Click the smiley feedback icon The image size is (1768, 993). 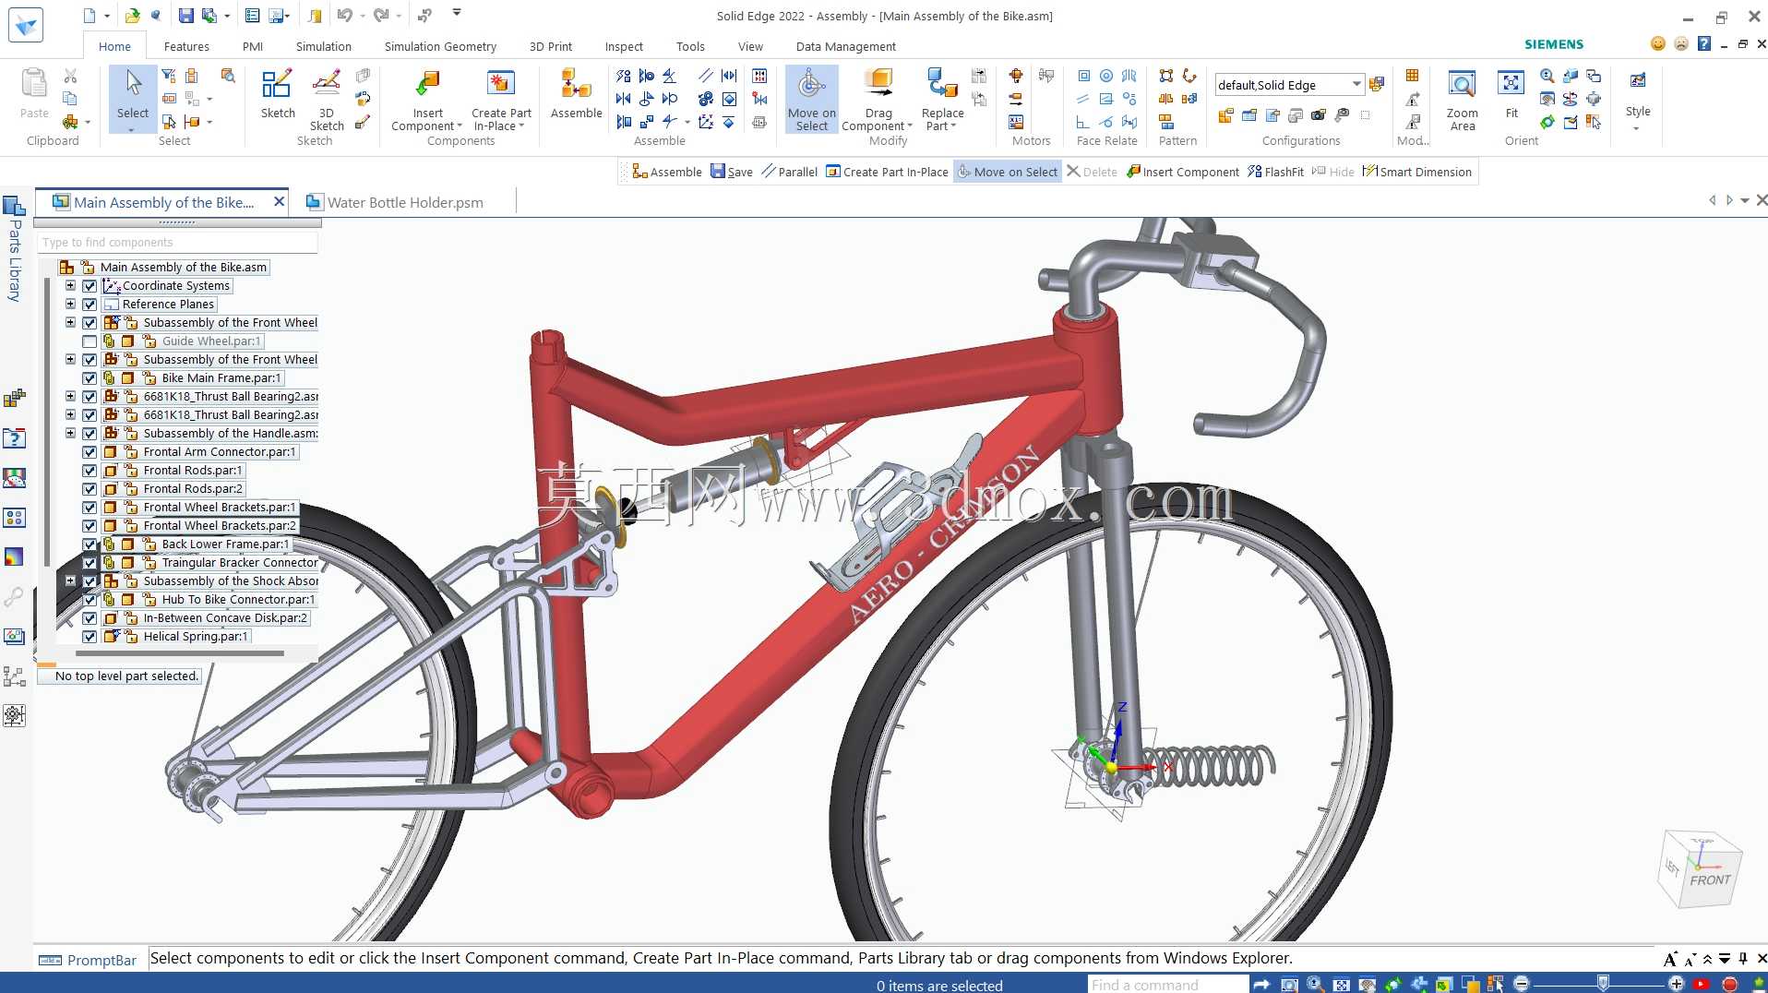[1658, 43]
